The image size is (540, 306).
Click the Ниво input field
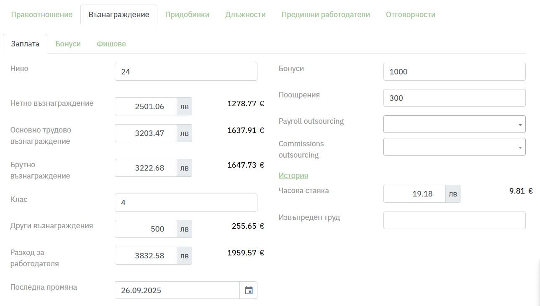pos(186,72)
